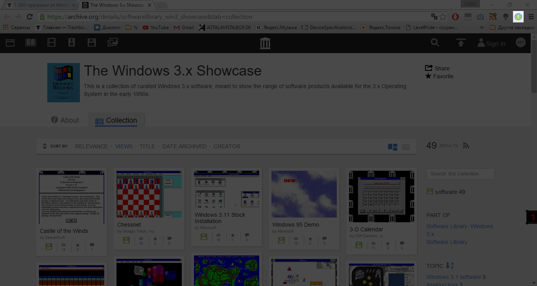Click the browser address bar URL

pos(150,17)
